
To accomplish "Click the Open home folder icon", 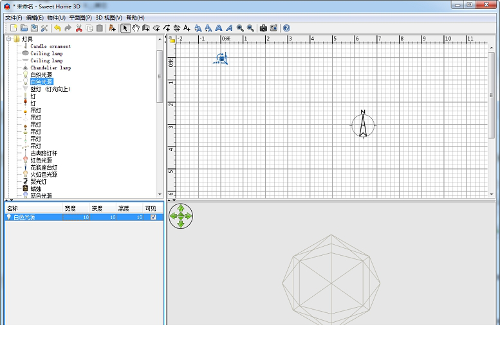I will tap(24, 28).
